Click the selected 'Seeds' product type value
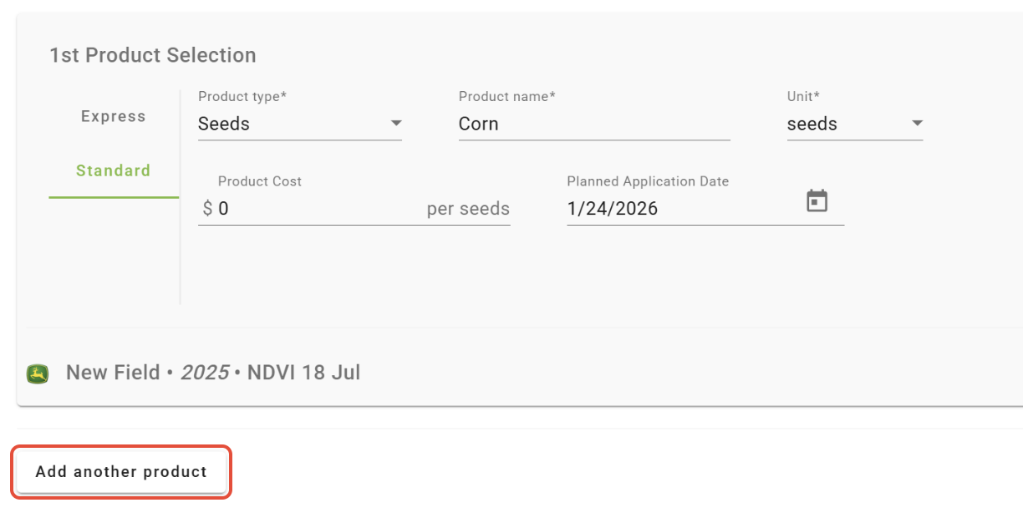This screenshot has width=1023, height=523. tap(224, 124)
